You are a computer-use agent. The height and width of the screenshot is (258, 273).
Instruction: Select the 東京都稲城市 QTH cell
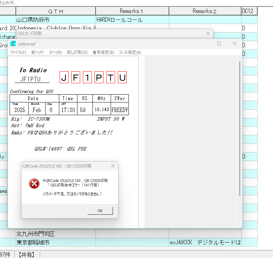pos(56,242)
